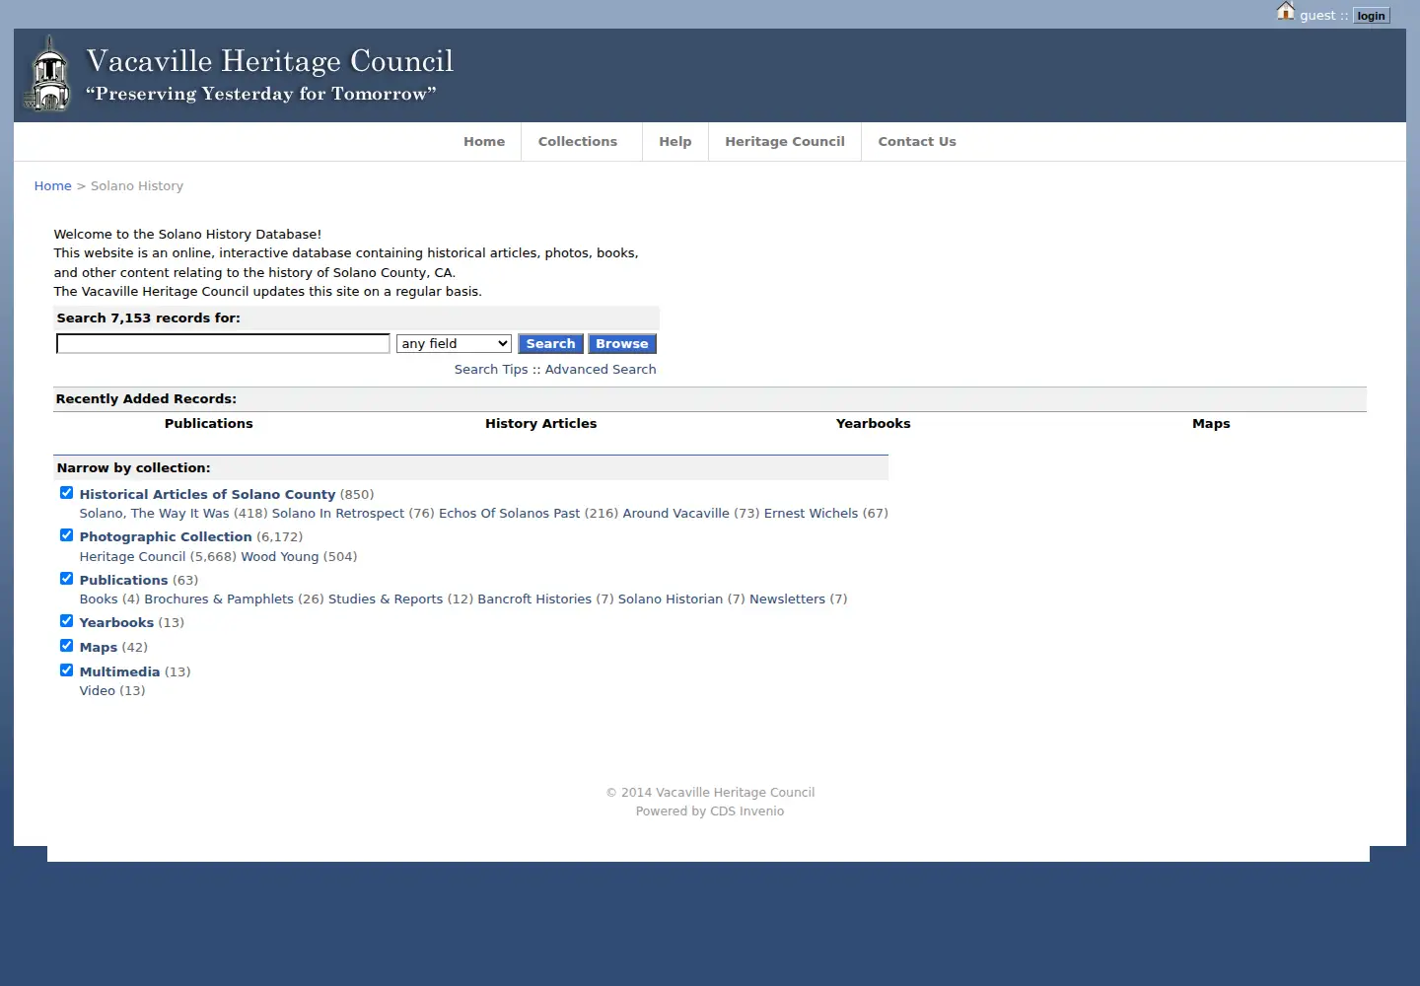Open 'Brochures & Pamphlets' subcollection
The image size is (1420, 986).
[219, 599]
